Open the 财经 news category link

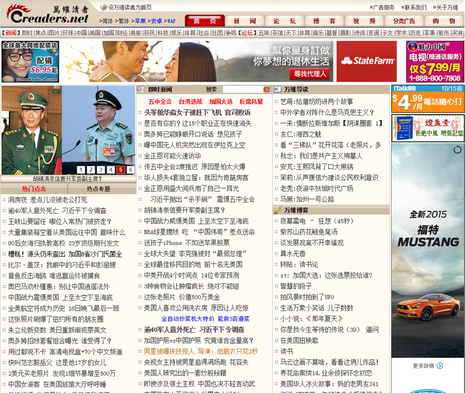pos(121,33)
